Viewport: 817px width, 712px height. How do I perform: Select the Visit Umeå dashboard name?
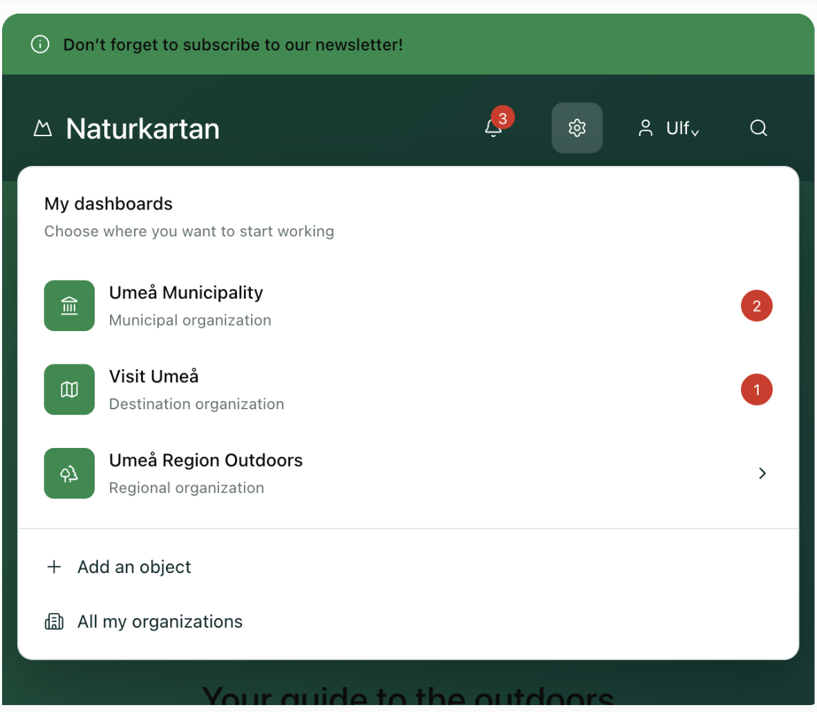pyautogui.click(x=153, y=376)
